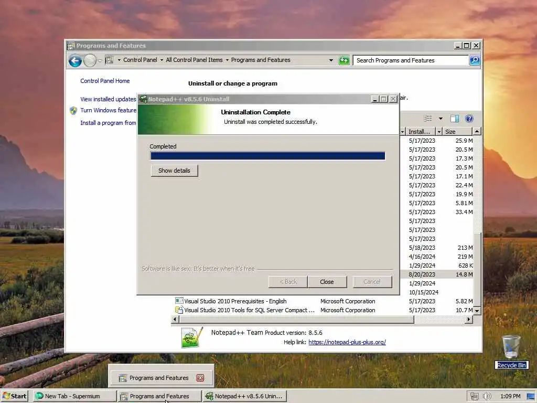Click the Notepad++ icon in the details pane
The height and width of the screenshot is (403, 537).
(192, 337)
